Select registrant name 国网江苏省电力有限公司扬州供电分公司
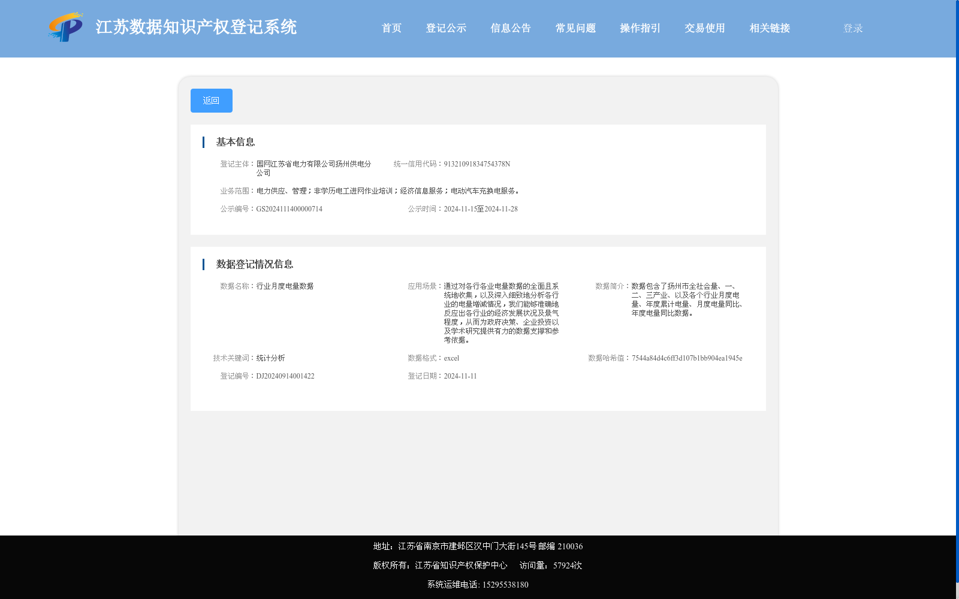Screen dimensions: 959x599 pos(314,168)
